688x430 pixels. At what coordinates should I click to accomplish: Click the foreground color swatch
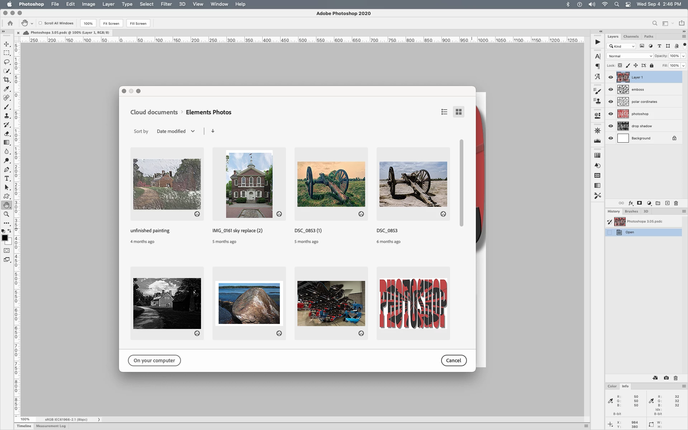[5, 238]
